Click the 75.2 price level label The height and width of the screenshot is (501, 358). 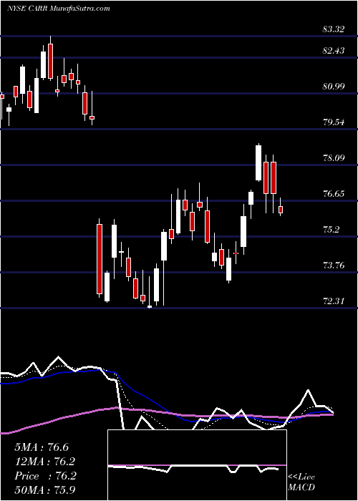pos(332,230)
